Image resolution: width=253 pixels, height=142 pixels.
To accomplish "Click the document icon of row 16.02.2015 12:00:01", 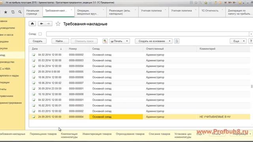I will (34, 105).
